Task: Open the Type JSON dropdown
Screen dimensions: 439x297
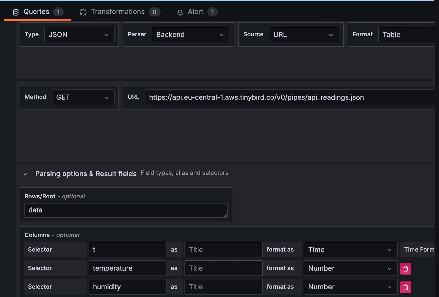Action: [79, 35]
